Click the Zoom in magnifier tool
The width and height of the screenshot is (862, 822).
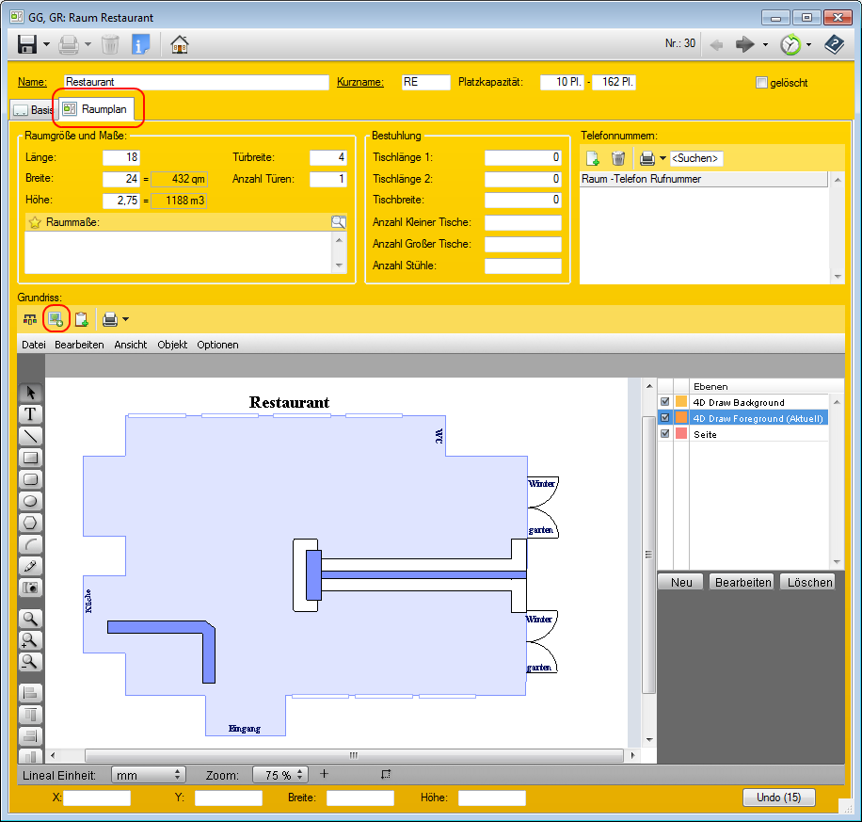(31, 640)
